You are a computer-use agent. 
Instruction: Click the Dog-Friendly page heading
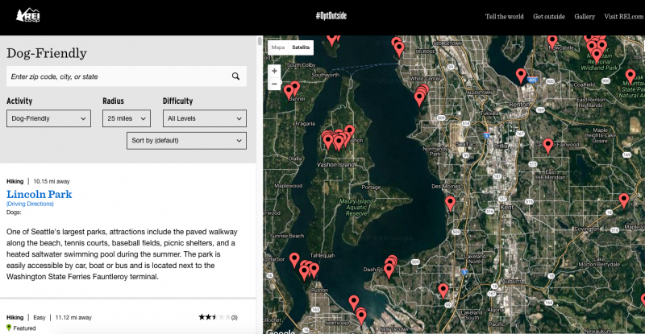coord(47,53)
